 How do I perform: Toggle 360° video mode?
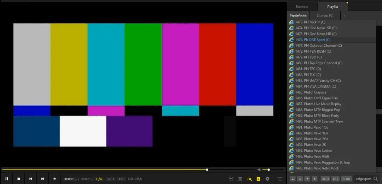pyautogui.click(x=231, y=179)
